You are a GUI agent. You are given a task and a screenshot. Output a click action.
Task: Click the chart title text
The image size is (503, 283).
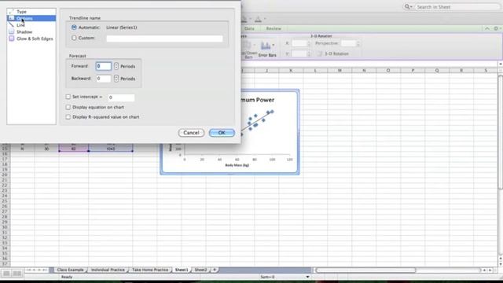point(257,100)
